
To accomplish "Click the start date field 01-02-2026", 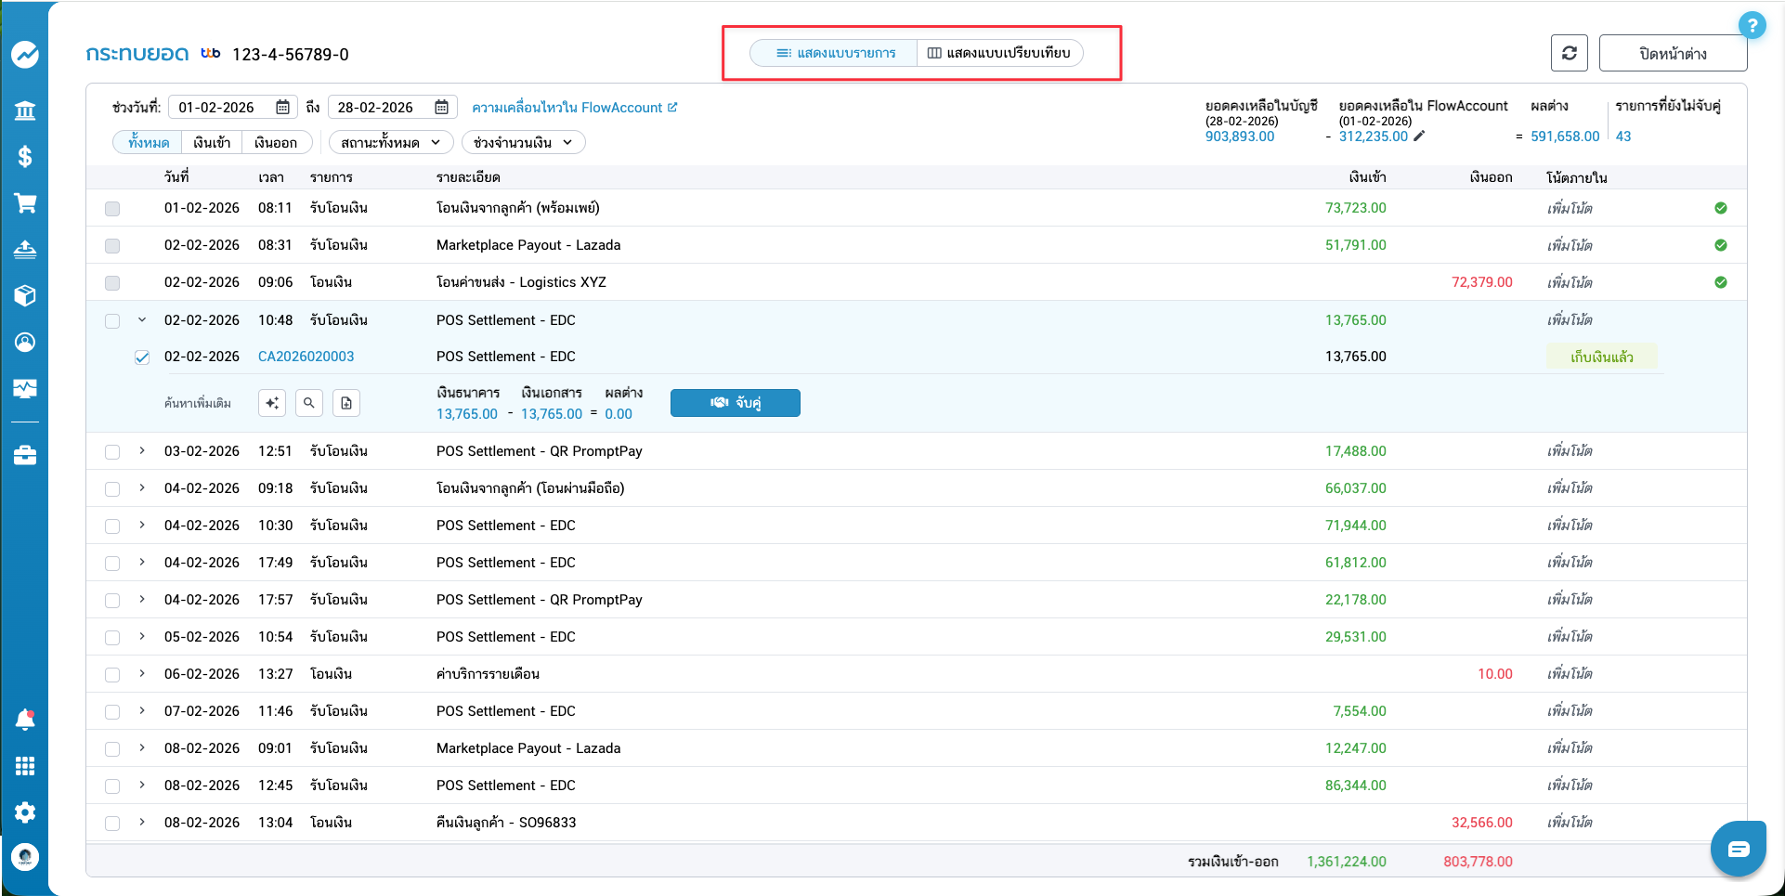I will 223,108.
